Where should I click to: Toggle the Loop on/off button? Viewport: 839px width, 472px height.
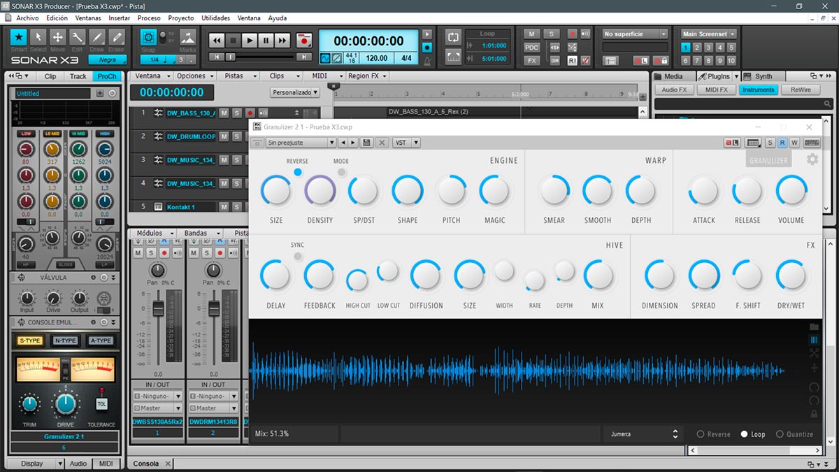[453, 36]
